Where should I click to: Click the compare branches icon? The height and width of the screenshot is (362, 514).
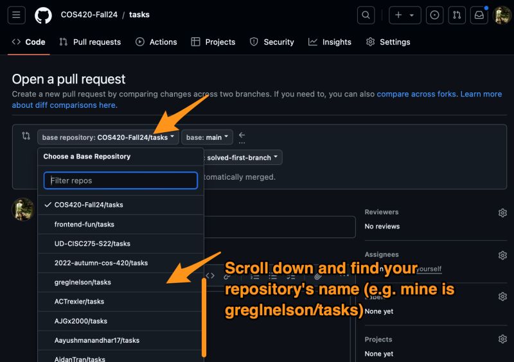pos(26,135)
